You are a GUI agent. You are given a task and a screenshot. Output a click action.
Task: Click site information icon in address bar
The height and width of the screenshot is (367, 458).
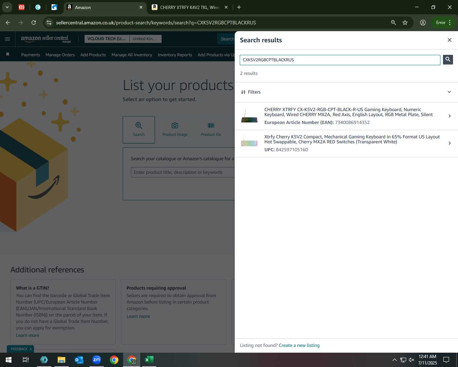tap(49, 23)
